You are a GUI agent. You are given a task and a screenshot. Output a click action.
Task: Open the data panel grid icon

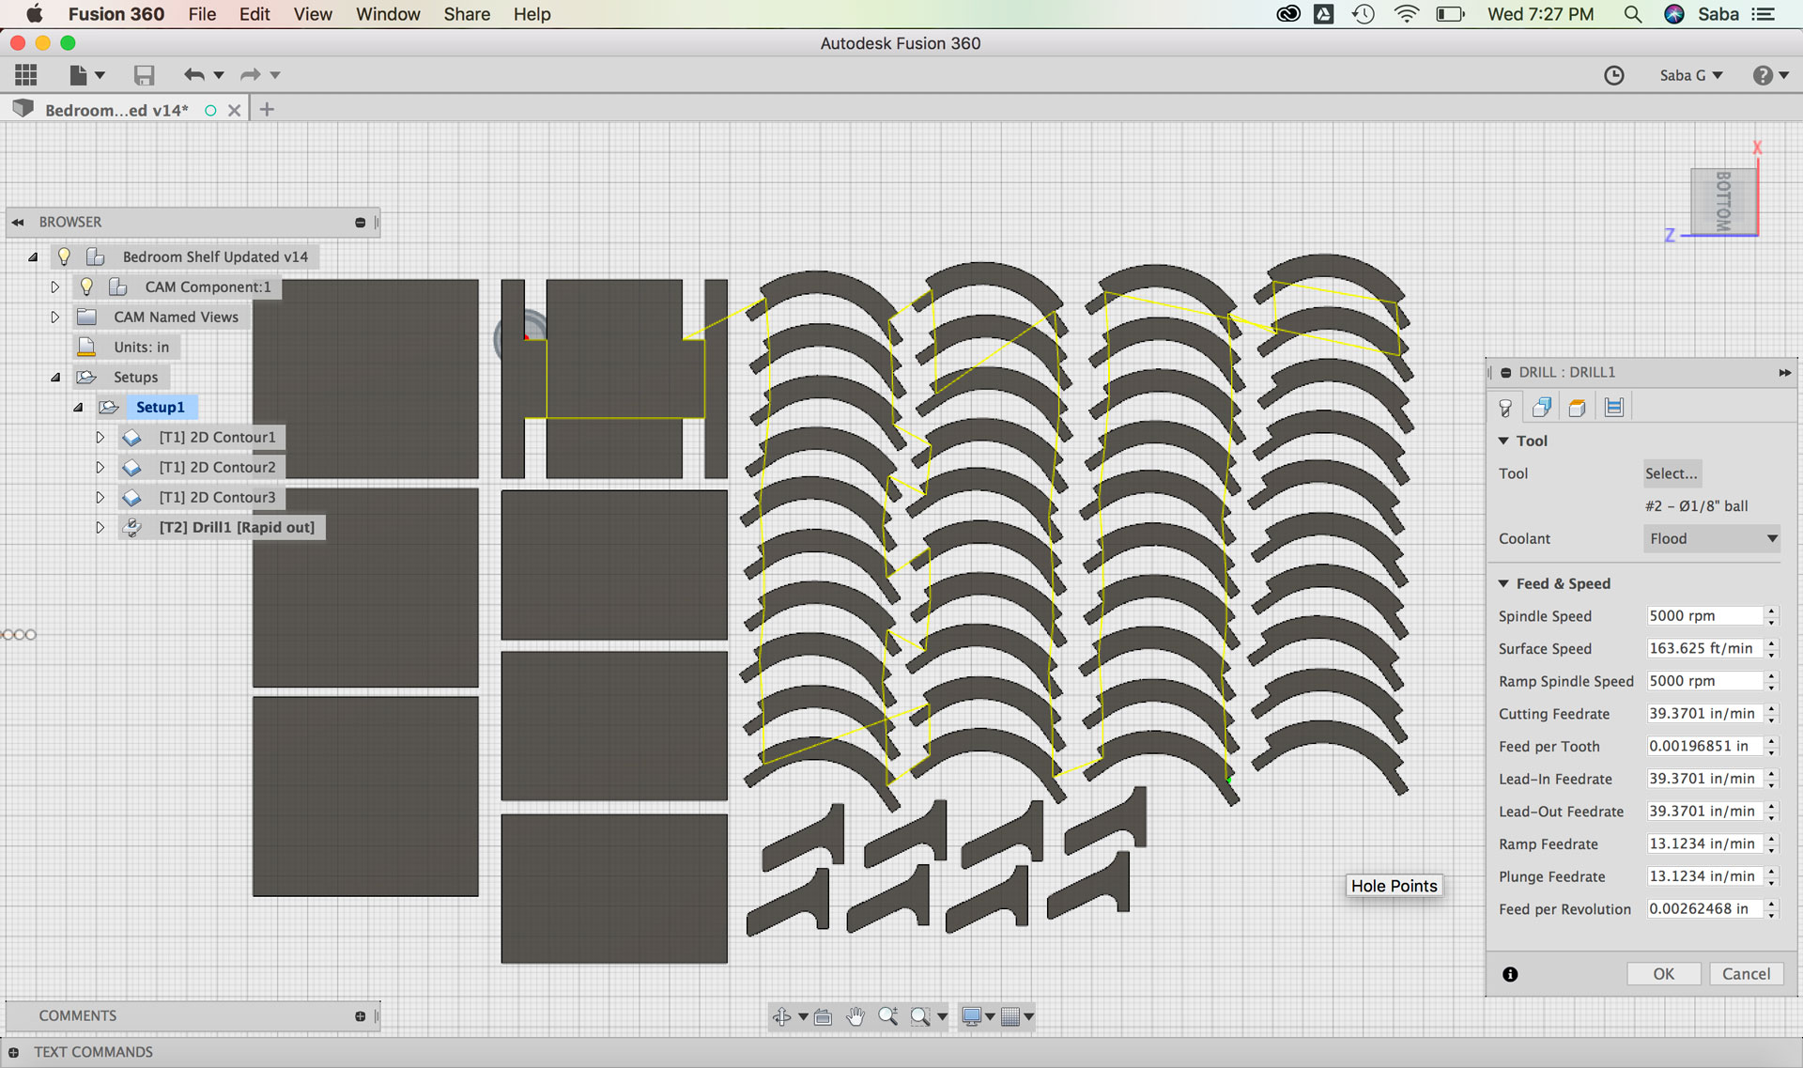(26, 75)
